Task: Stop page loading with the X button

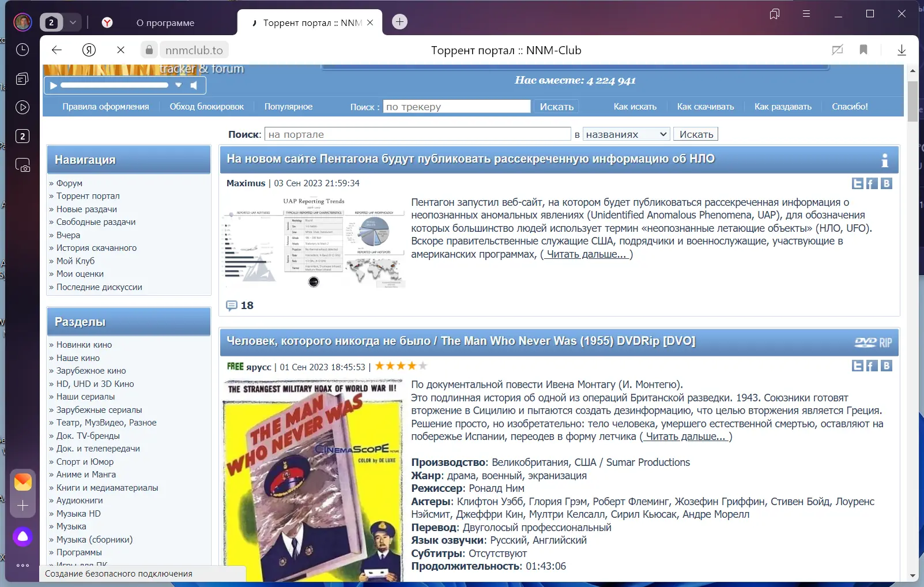Action: (x=120, y=50)
